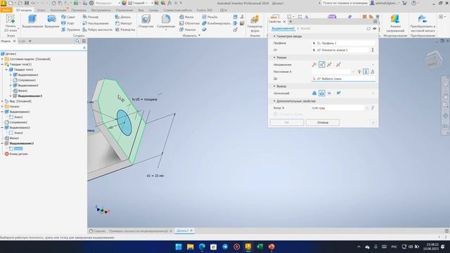Open the Изменить panel dropdown arrow
The image size is (450, 253).
(x=200, y=36)
